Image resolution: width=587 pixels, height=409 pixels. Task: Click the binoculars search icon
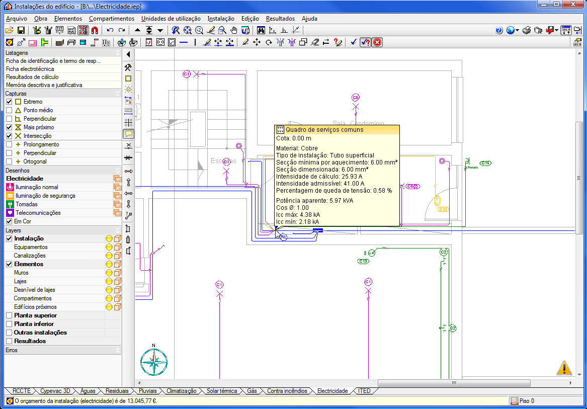(x=261, y=30)
